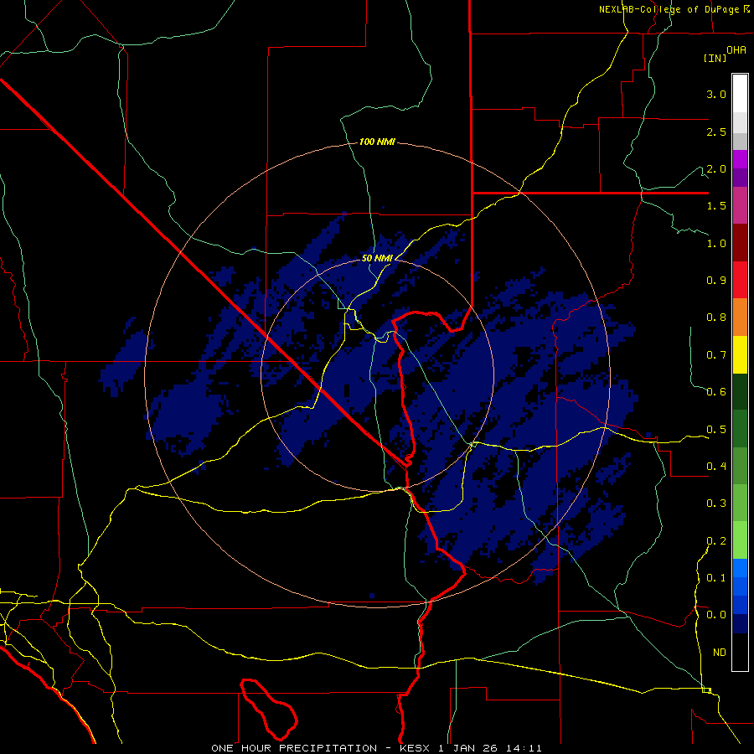Click the KESX radar site identifier

pyautogui.click(x=416, y=748)
